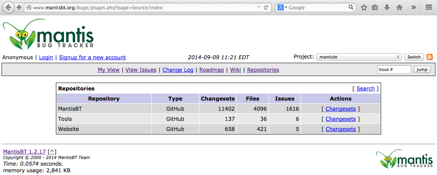Open the URL bar history dropdown arrow

(258, 7)
